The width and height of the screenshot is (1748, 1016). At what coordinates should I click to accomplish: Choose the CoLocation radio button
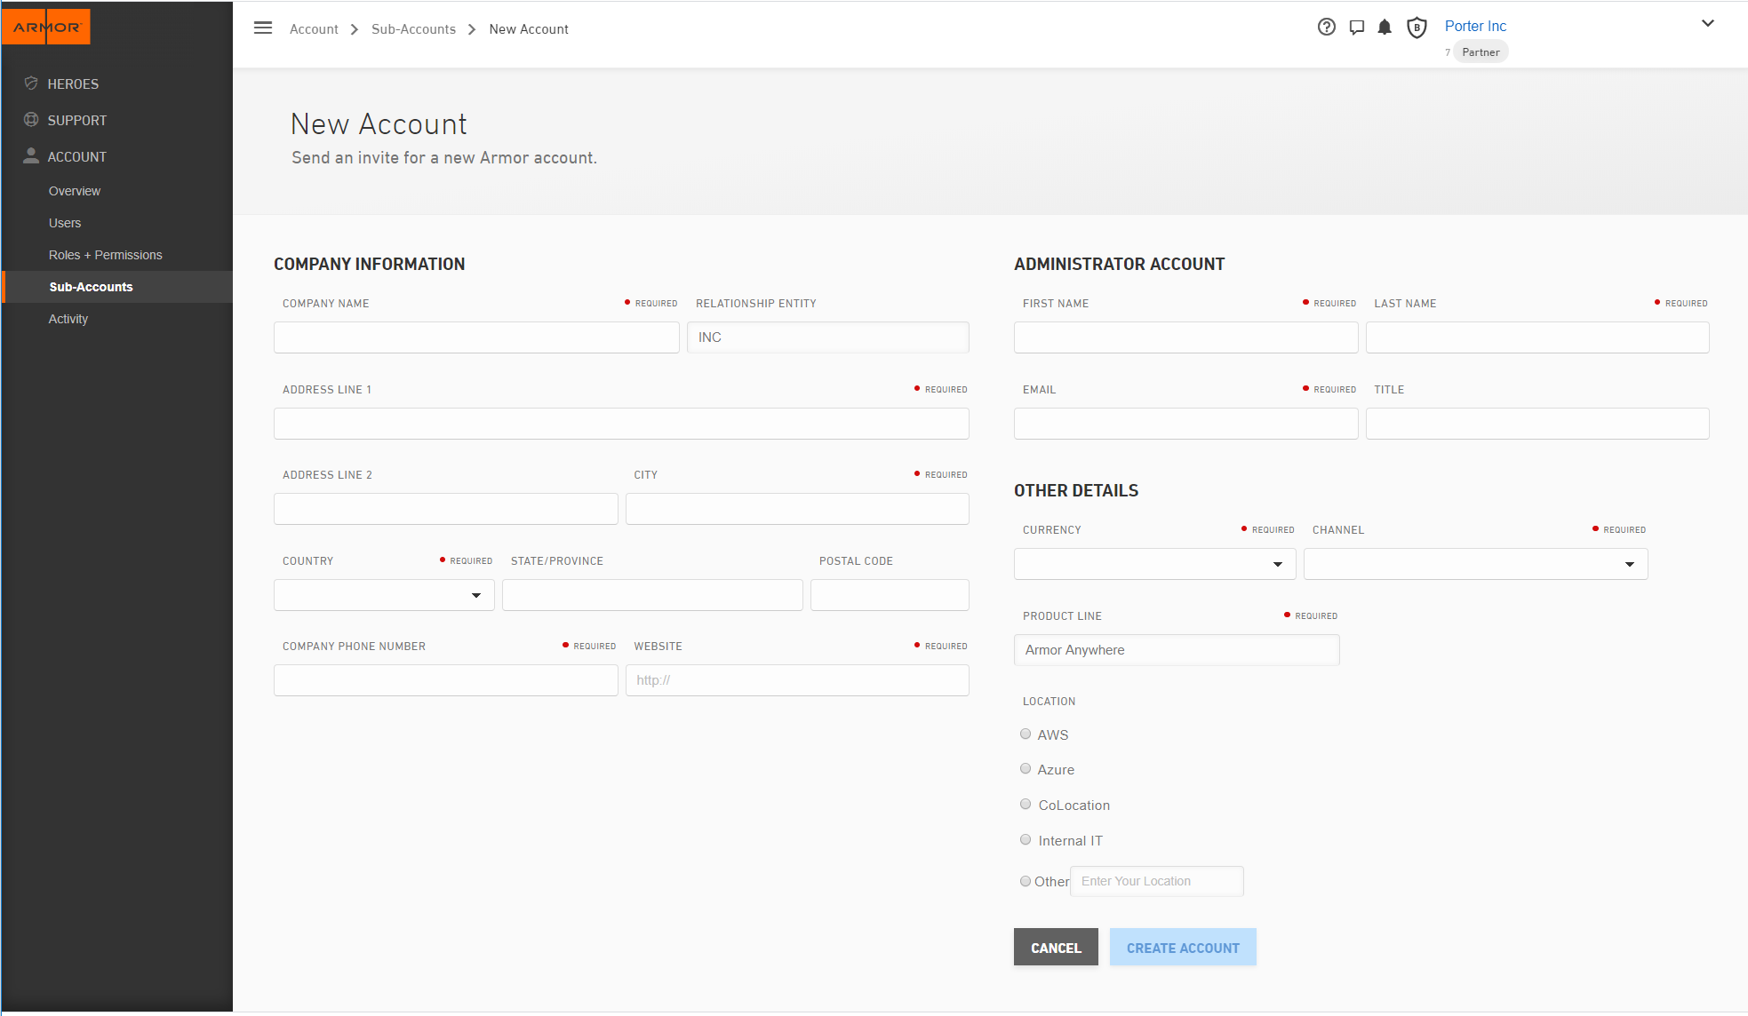click(x=1026, y=805)
